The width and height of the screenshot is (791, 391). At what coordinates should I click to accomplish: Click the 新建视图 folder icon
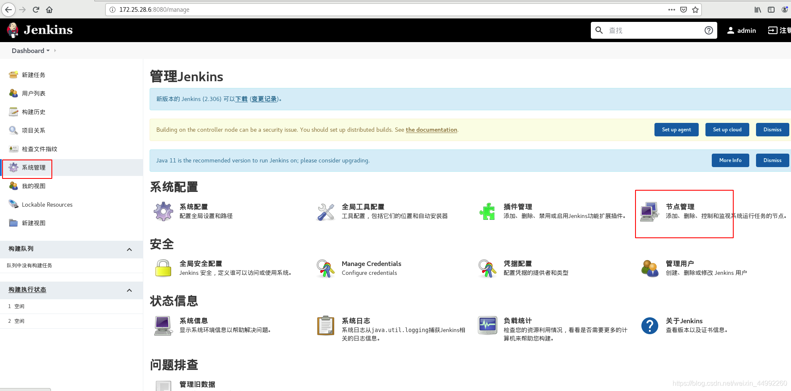(x=13, y=223)
